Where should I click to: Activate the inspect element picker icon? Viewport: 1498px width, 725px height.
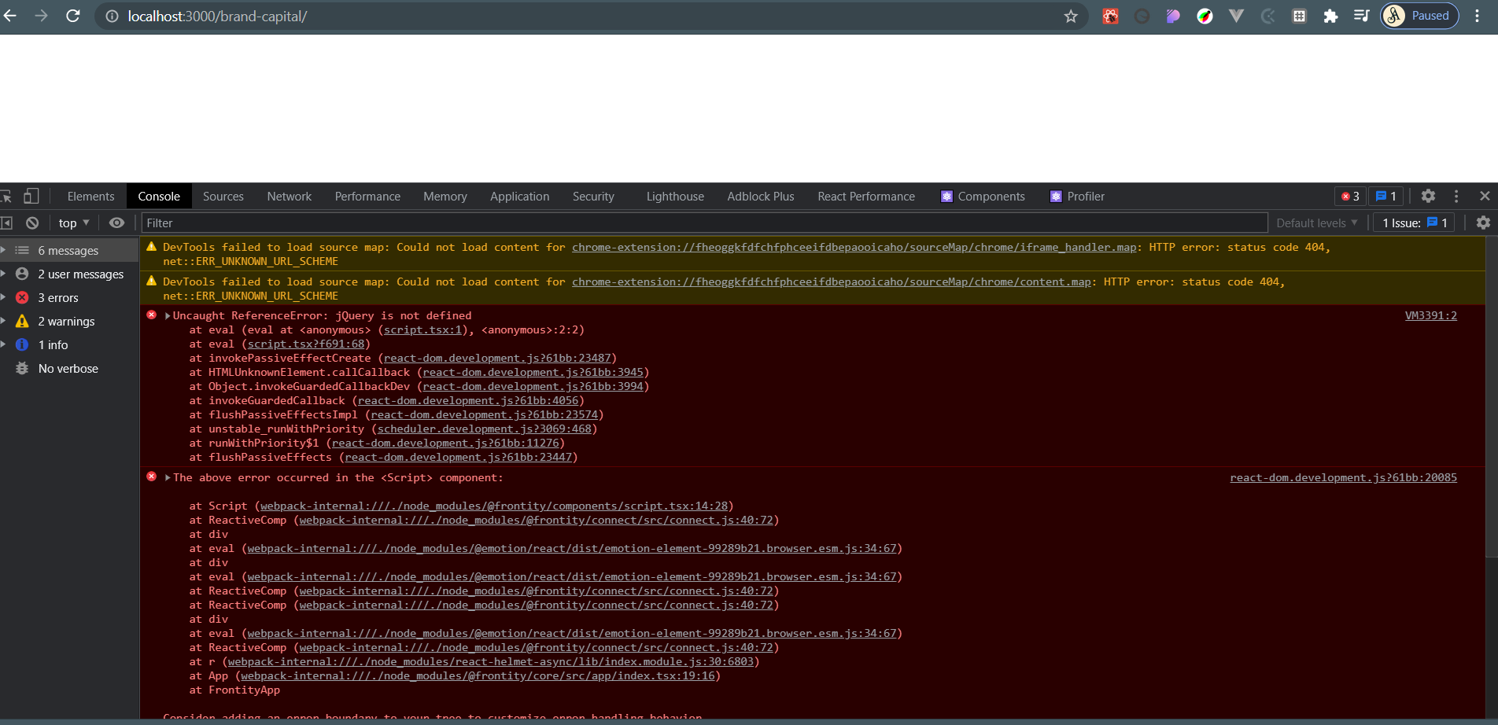coord(6,197)
